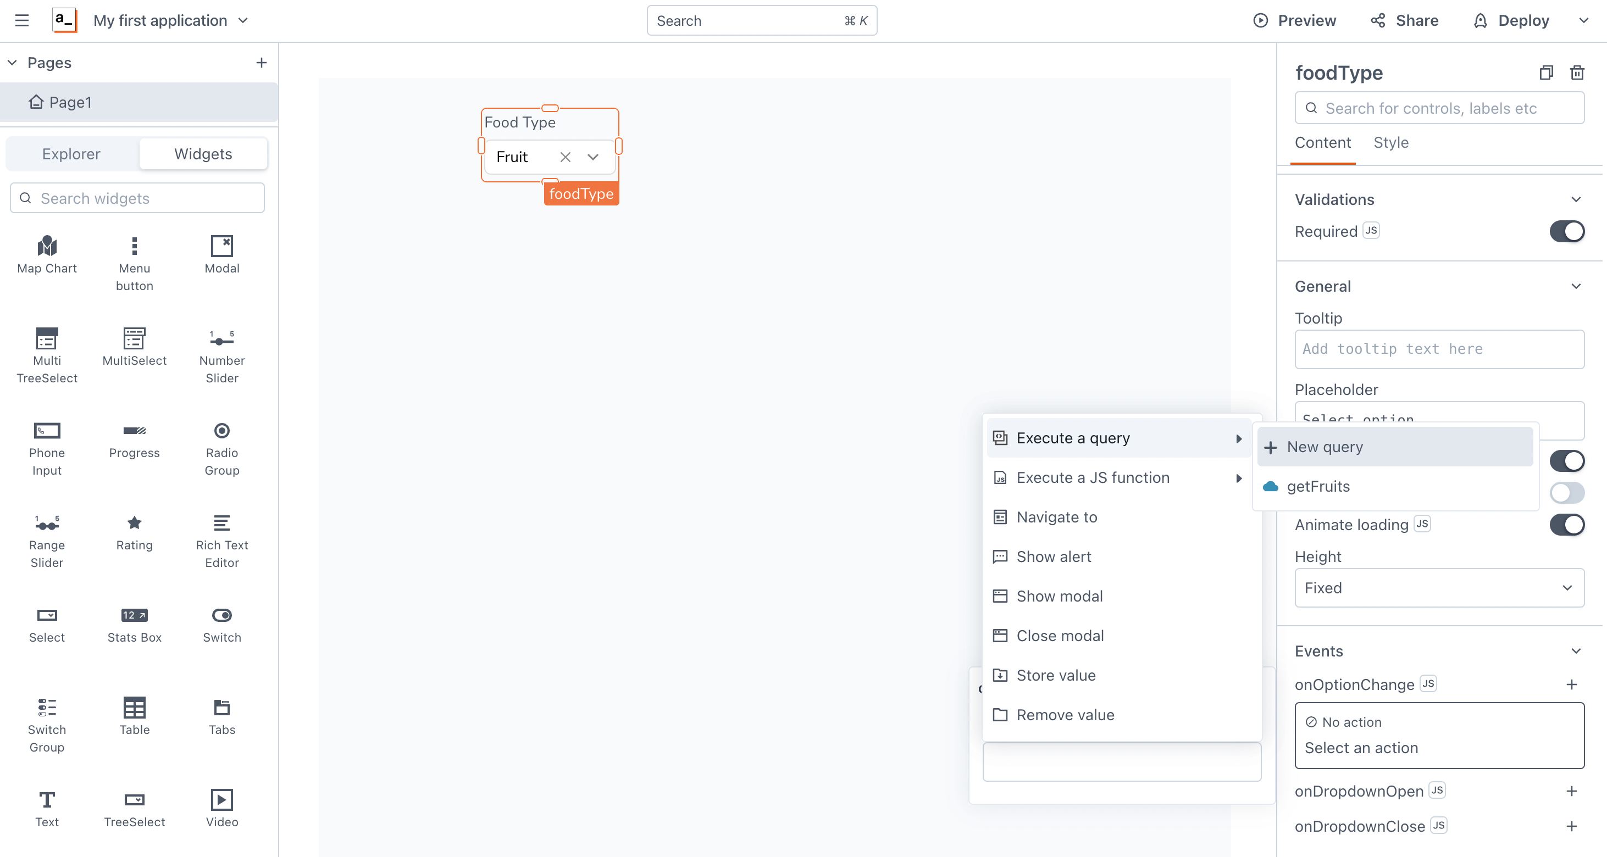Viewport: 1607px width, 857px height.
Task: Select the Map Chart widget
Action: click(x=47, y=255)
